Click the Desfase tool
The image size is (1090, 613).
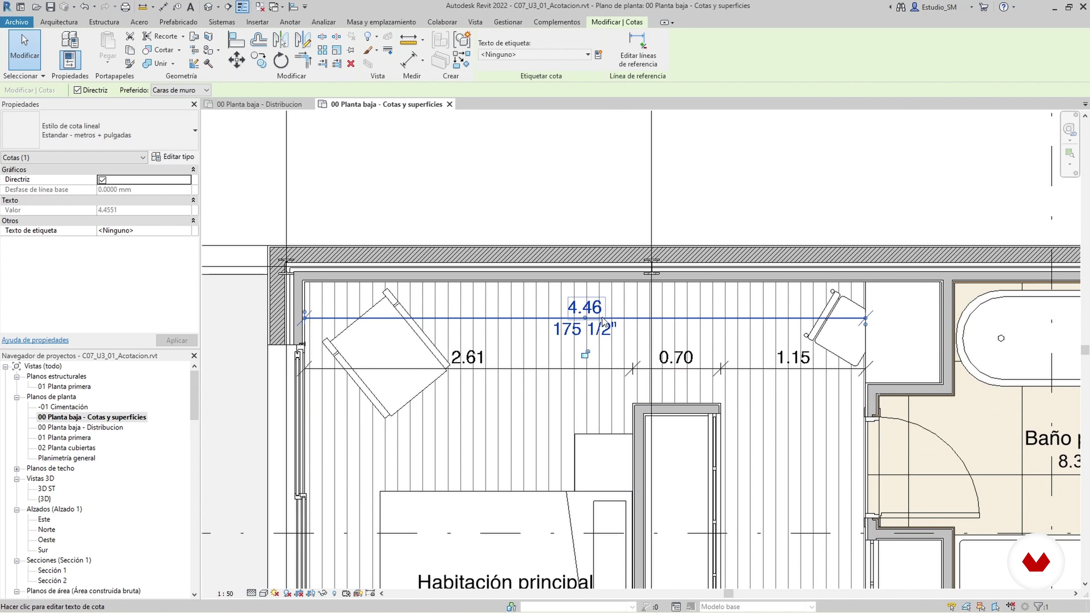[259, 40]
